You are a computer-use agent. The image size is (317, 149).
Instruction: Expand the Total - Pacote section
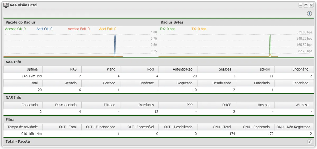(x=310, y=142)
